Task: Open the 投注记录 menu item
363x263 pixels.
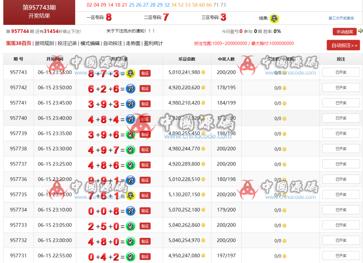Action: click(x=67, y=43)
